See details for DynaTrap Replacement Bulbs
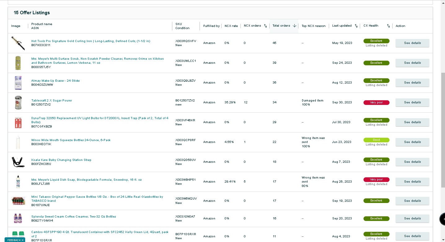 click(412, 122)
